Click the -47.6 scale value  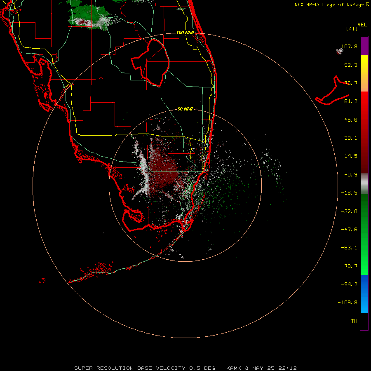coord(349,230)
